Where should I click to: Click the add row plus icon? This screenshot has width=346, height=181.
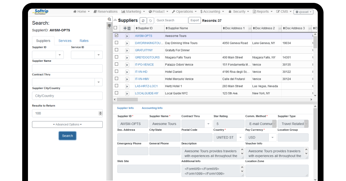125,28
